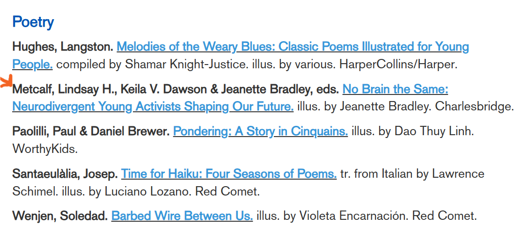Visit the Barbed Wire Between Us link
The width and height of the screenshot is (521, 232).
click(182, 217)
